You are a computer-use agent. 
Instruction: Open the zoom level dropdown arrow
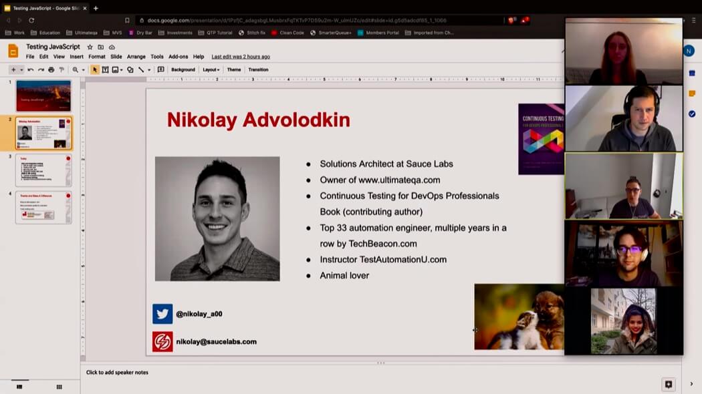click(x=83, y=69)
